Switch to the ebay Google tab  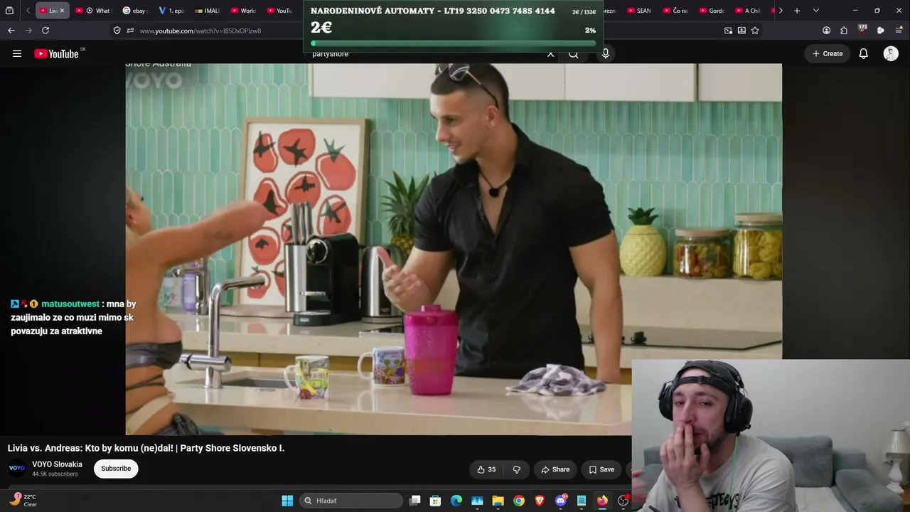point(134,11)
